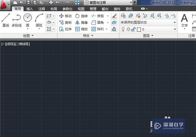Open Layer Properties manager icon
Screen dimensions: 196x137
123,16
